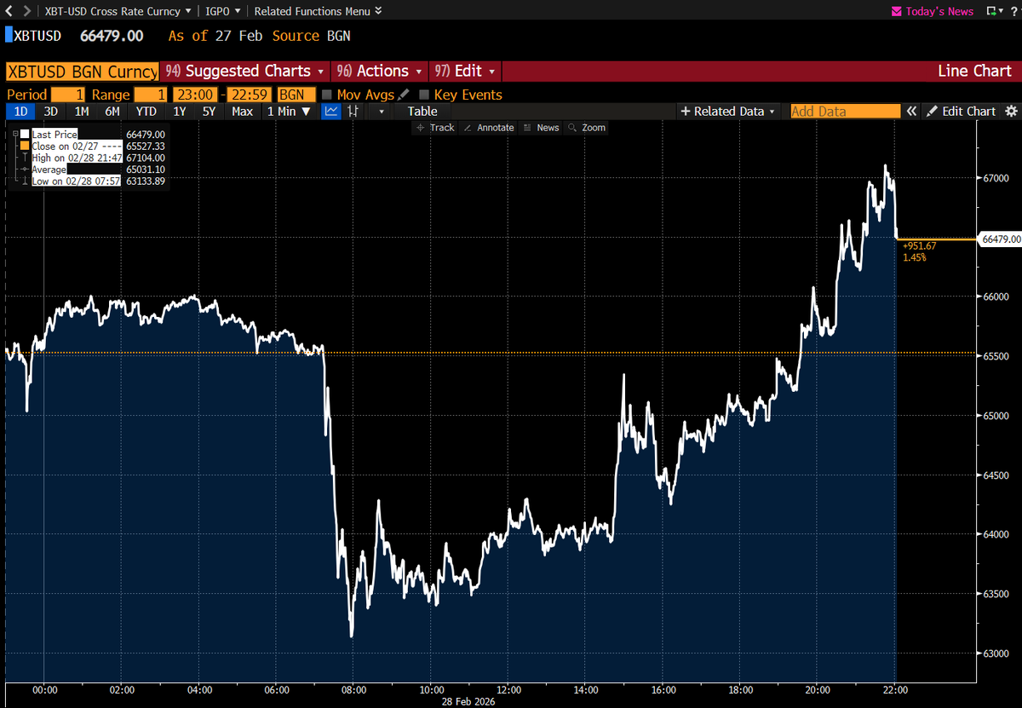Click the Period input field

click(x=67, y=95)
